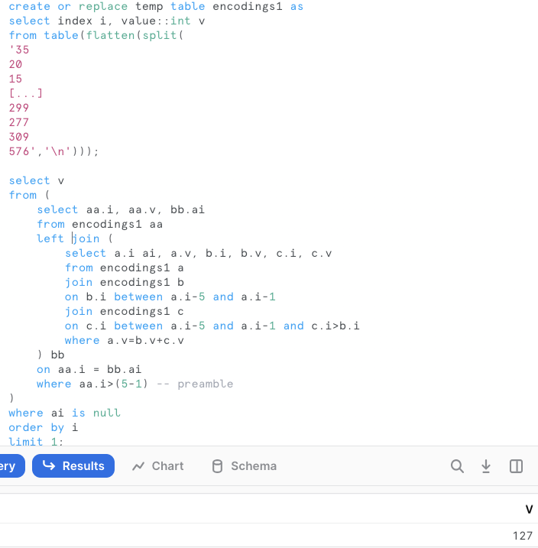The width and height of the screenshot is (538, 548).
Task: Click the 'limit 1;' line
Action: tap(37, 442)
